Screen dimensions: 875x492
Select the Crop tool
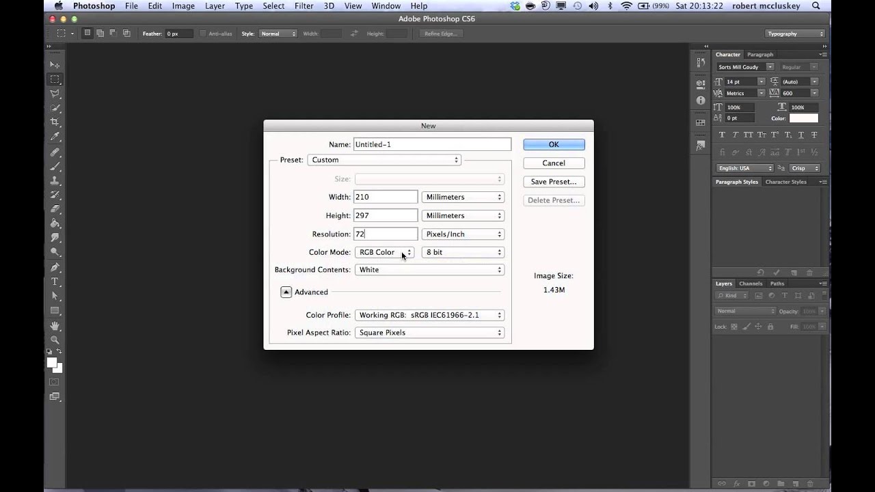click(55, 122)
